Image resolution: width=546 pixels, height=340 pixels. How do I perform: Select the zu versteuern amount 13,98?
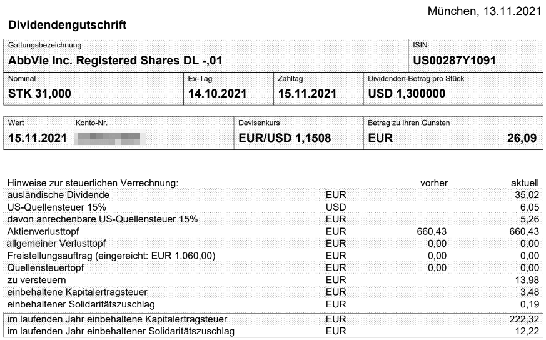coord(525,280)
